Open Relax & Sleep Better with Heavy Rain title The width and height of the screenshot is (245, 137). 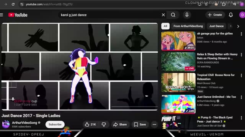(217, 56)
